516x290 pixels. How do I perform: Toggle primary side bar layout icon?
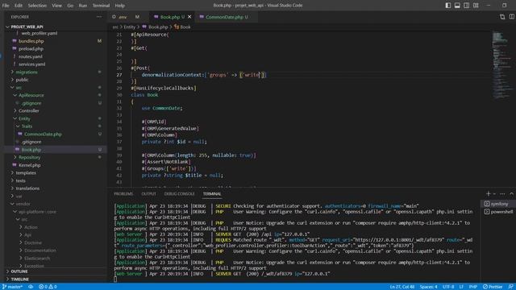point(448,6)
